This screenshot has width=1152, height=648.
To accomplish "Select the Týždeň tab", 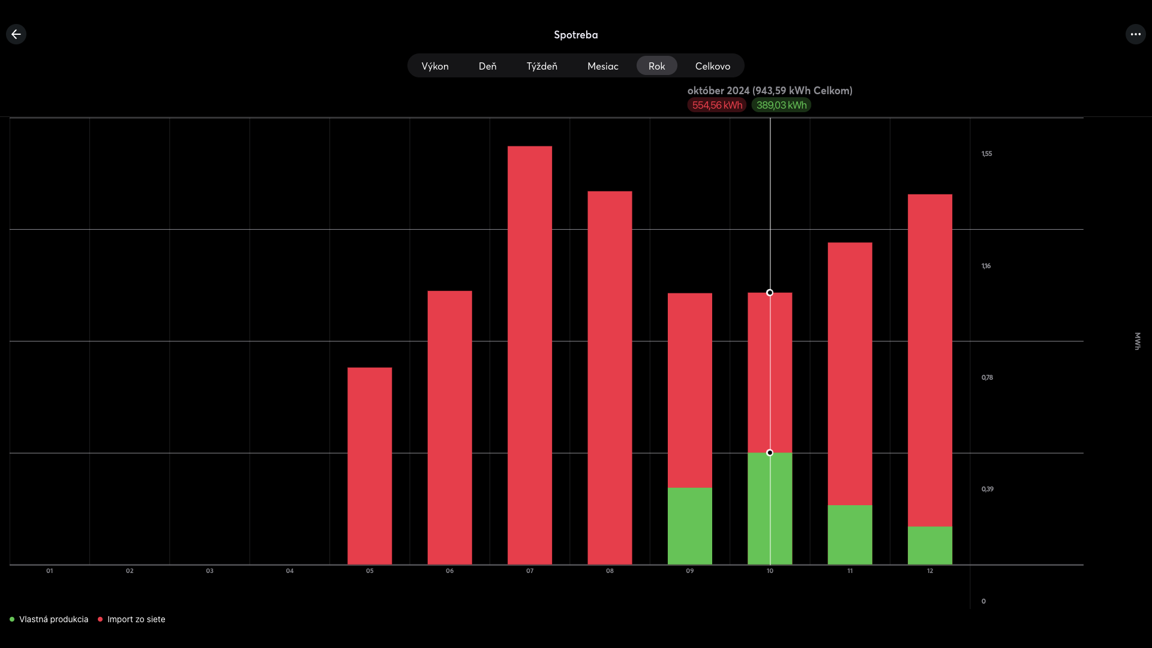I will 542,66.
